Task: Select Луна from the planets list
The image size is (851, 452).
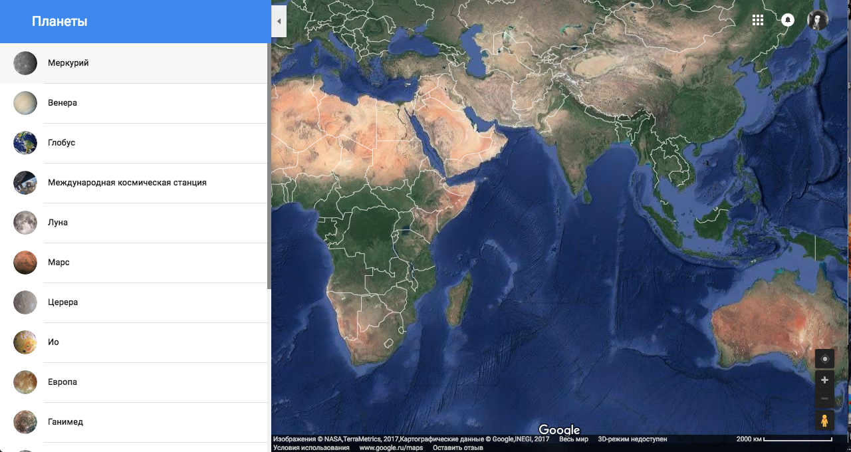Action: 58,223
